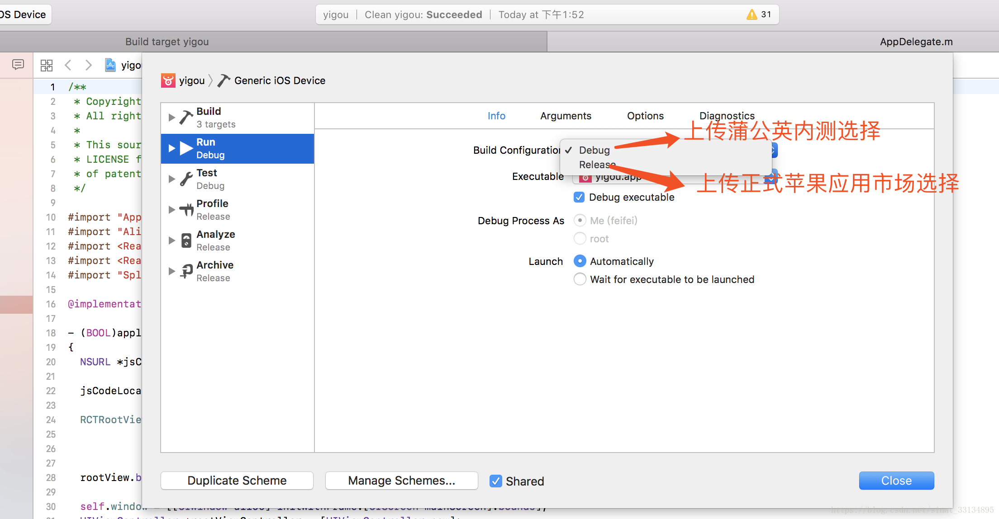Click the Duplicate Scheme button
This screenshot has width=999, height=519.
click(237, 481)
